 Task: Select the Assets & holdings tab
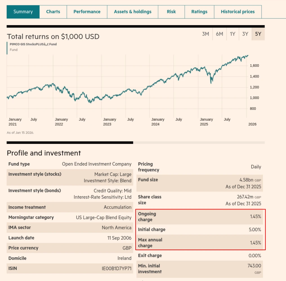pyautogui.click(x=133, y=12)
